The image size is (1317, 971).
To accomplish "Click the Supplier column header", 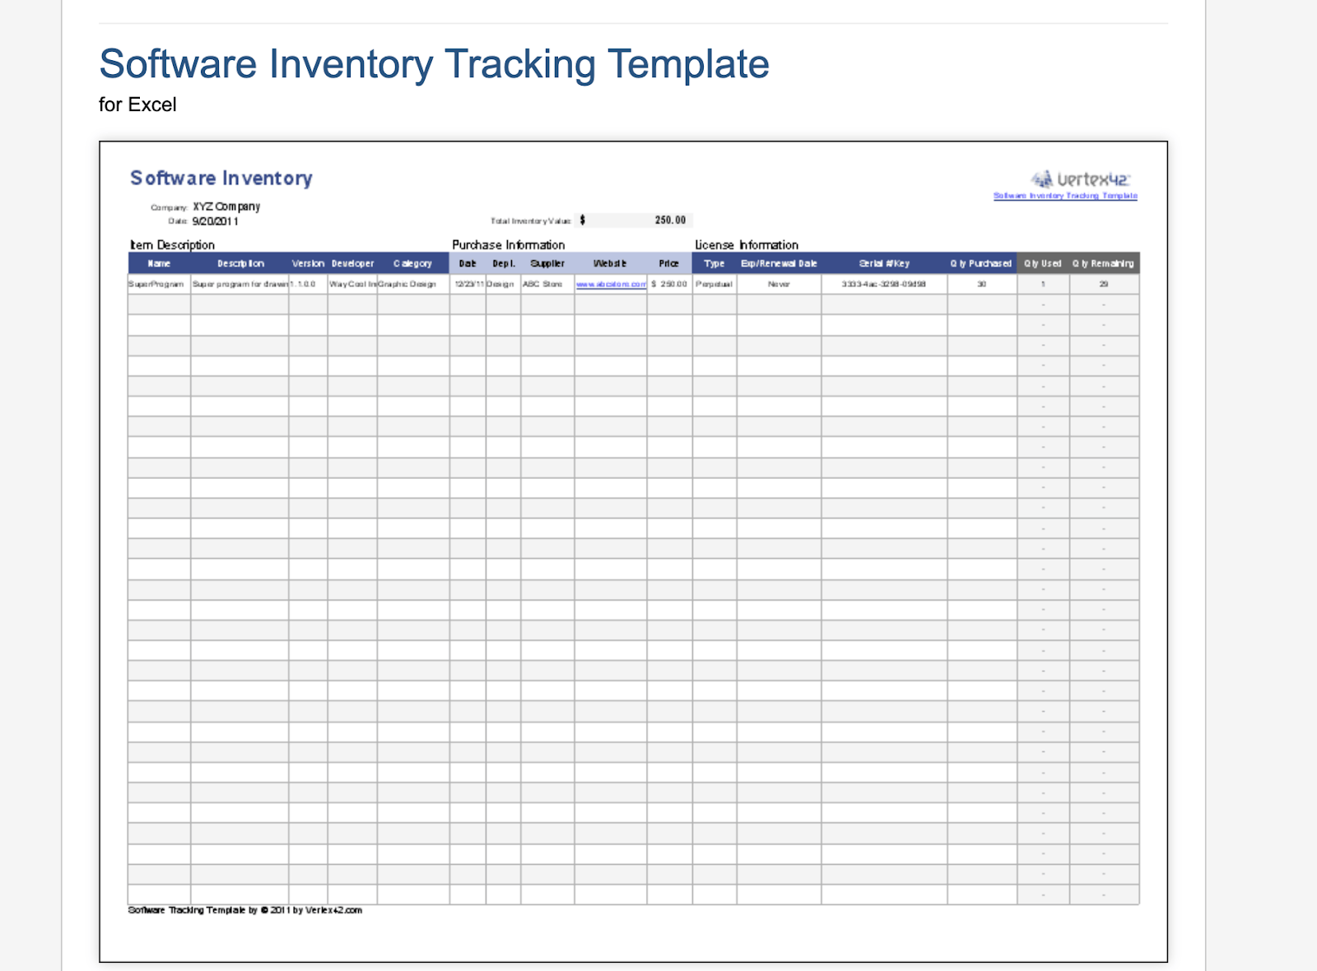I will (x=547, y=263).
